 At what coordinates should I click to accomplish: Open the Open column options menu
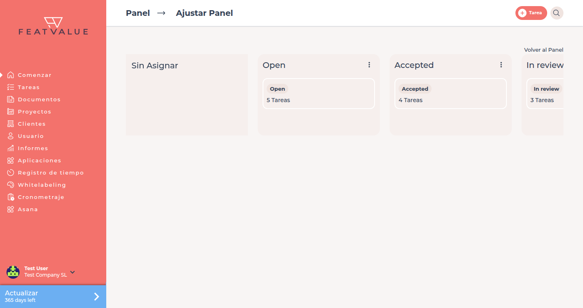(x=369, y=65)
